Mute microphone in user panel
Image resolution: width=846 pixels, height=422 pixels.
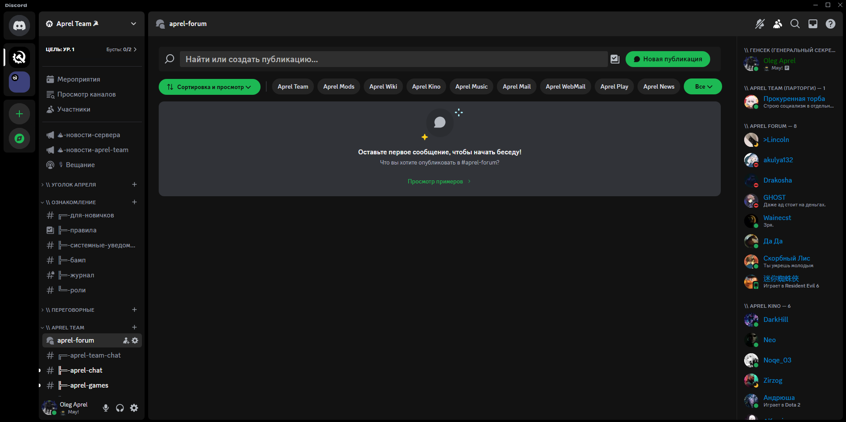click(x=106, y=408)
